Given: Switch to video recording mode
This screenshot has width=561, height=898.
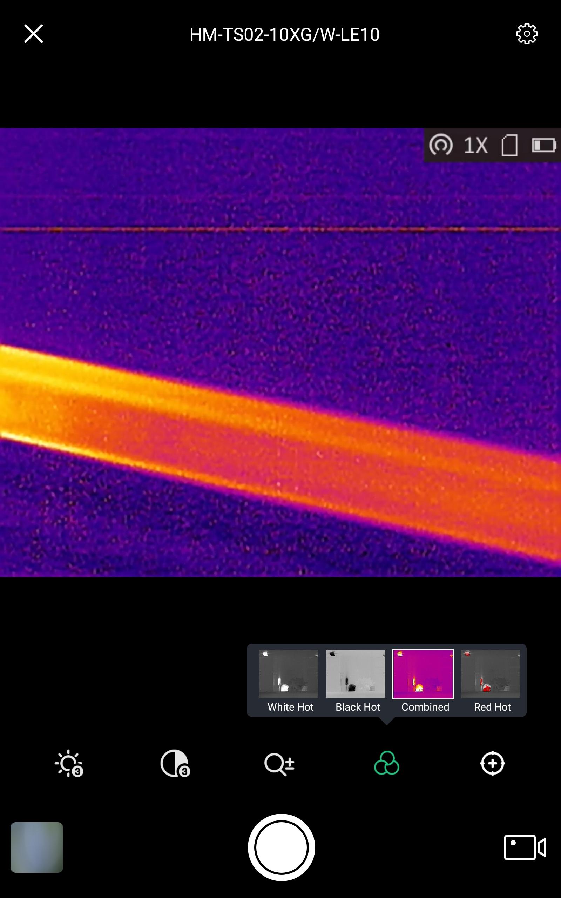Looking at the screenshot, I should (x=525, y=847).
